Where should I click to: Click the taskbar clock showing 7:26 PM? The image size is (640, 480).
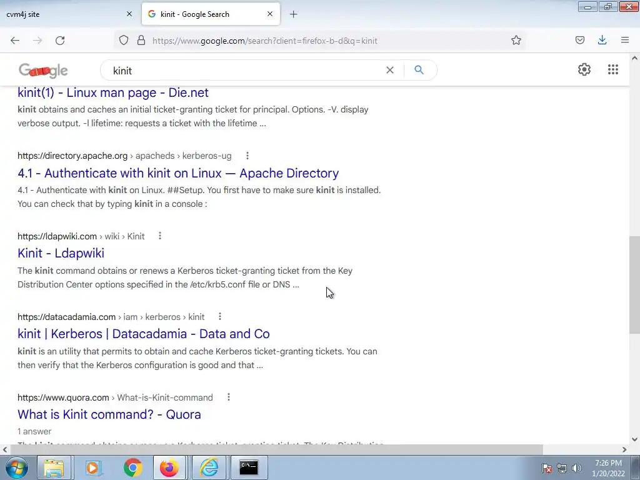pyautogui.click(x=608, y=468)
